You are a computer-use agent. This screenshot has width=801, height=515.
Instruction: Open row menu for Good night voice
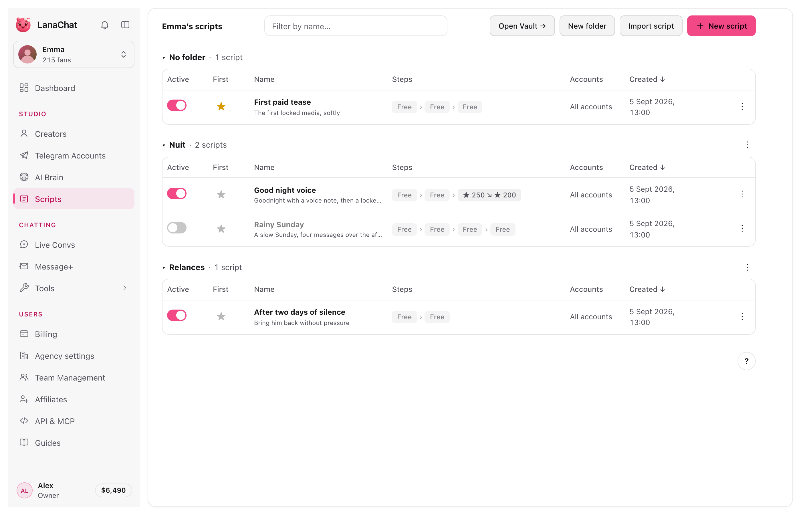pyautogui.click(x=742, y=195)
